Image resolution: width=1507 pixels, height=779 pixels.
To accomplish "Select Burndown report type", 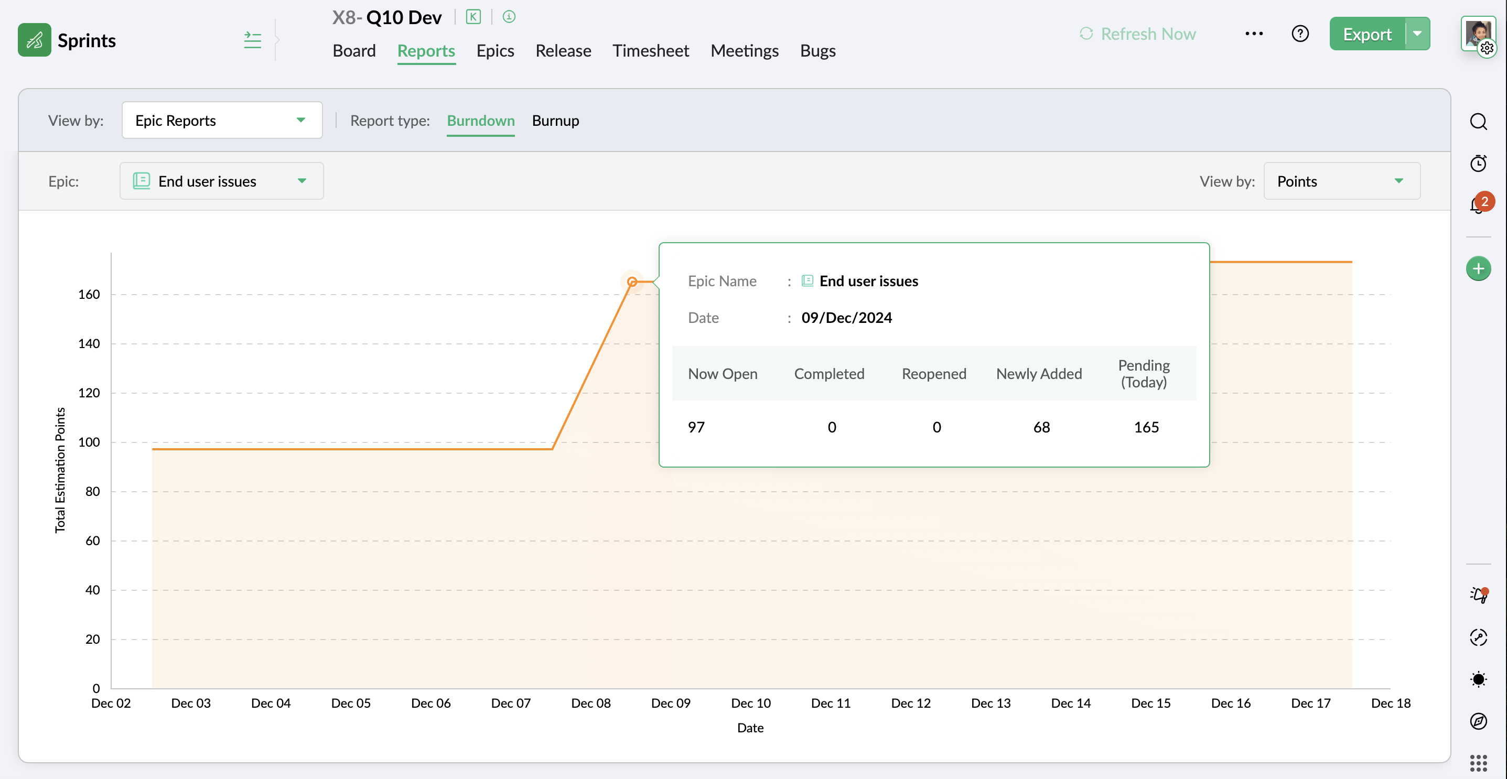I will pos(480,121).
